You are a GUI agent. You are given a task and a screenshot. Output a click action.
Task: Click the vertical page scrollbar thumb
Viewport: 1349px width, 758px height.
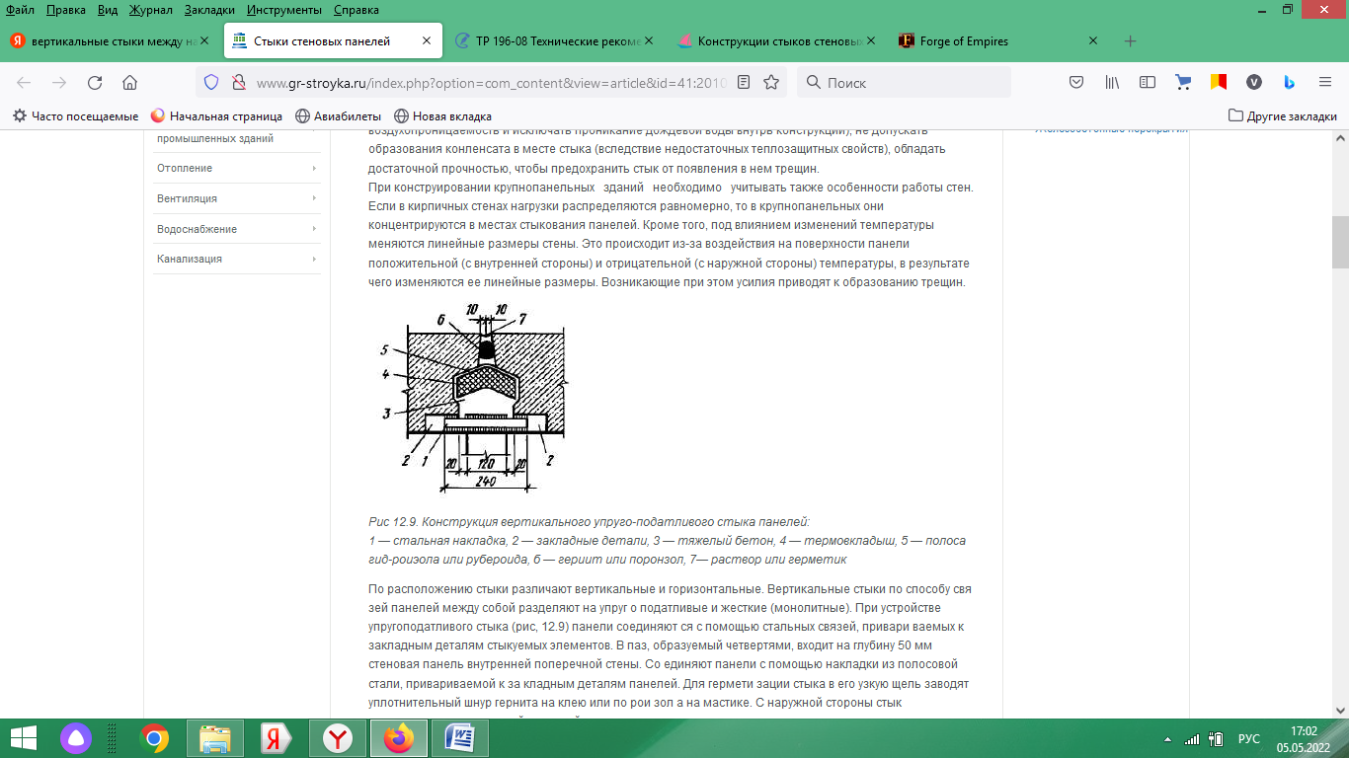1340,243
